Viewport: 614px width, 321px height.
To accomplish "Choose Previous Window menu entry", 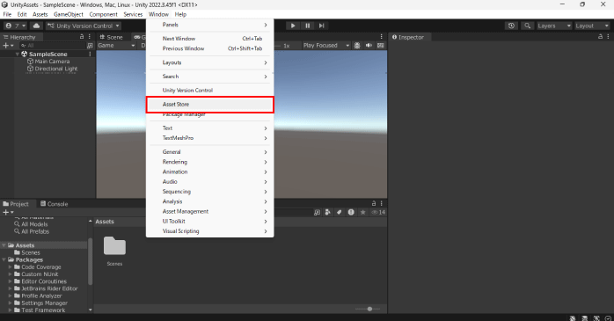I will coord(210,48).
